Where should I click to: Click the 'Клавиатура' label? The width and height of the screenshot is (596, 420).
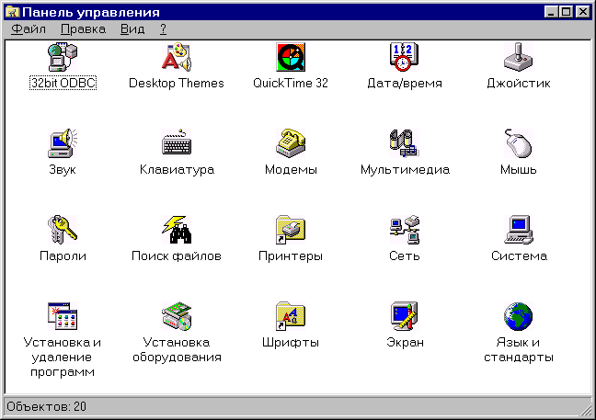click(177, 169)
